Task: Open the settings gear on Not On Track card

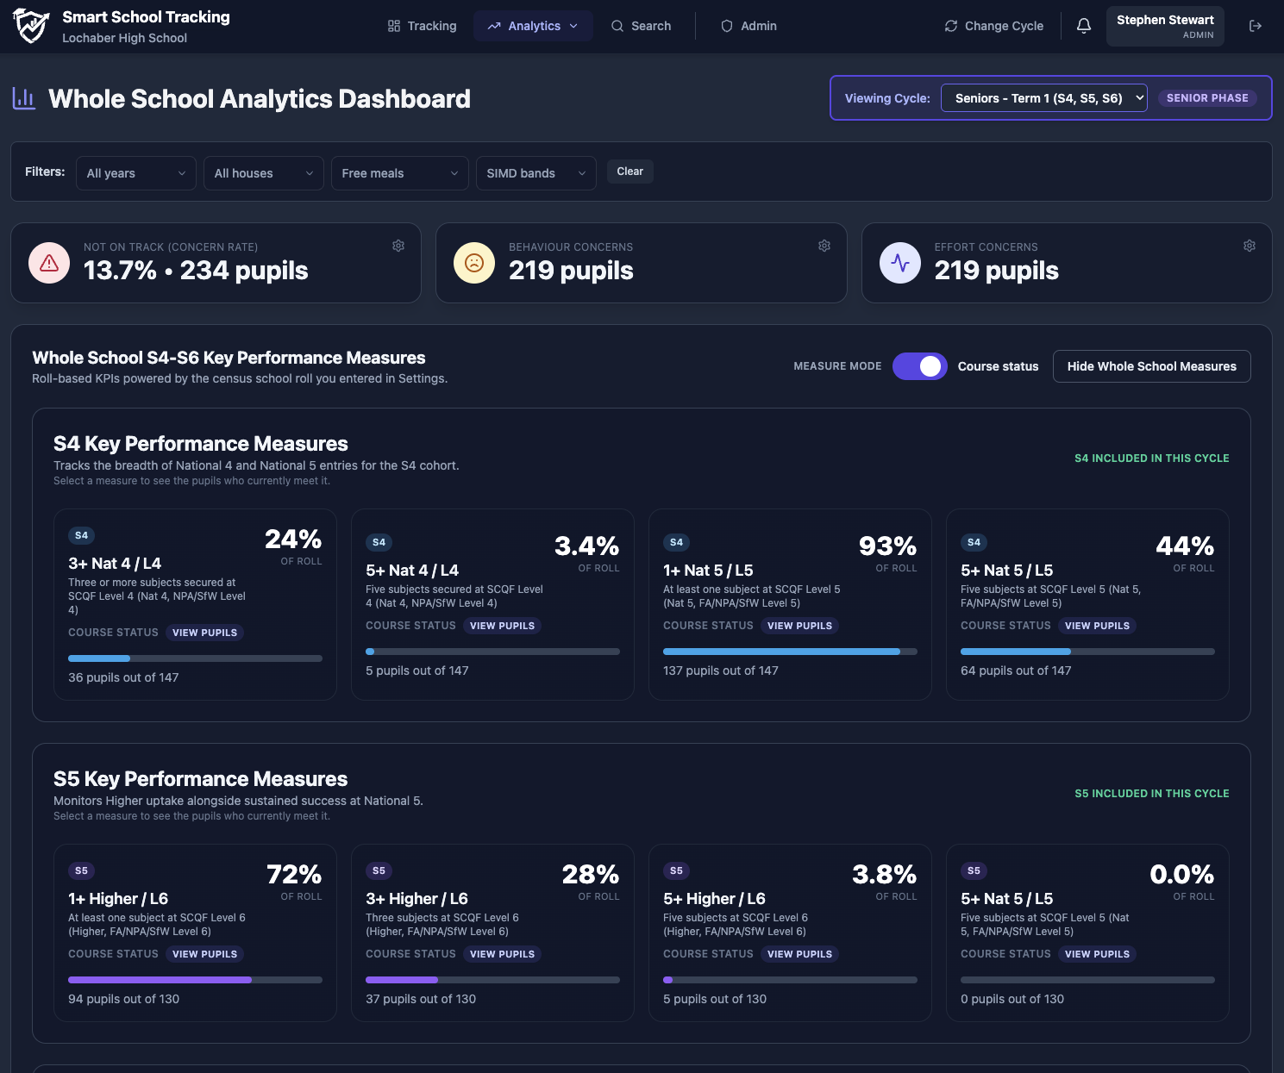Action: click(x=398, y=246)
